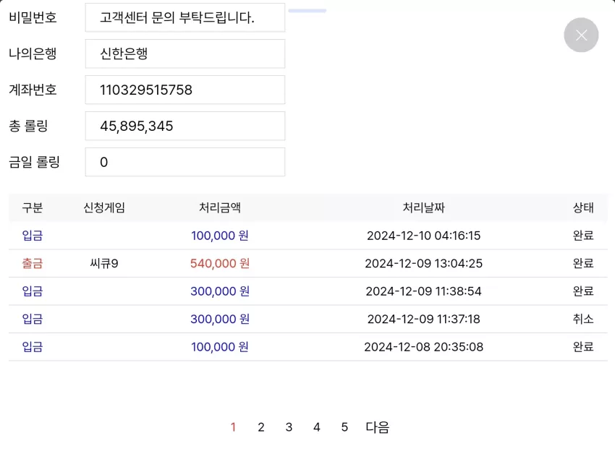
Task: Click the 처리금액 column header
Action: click(220, 207)
